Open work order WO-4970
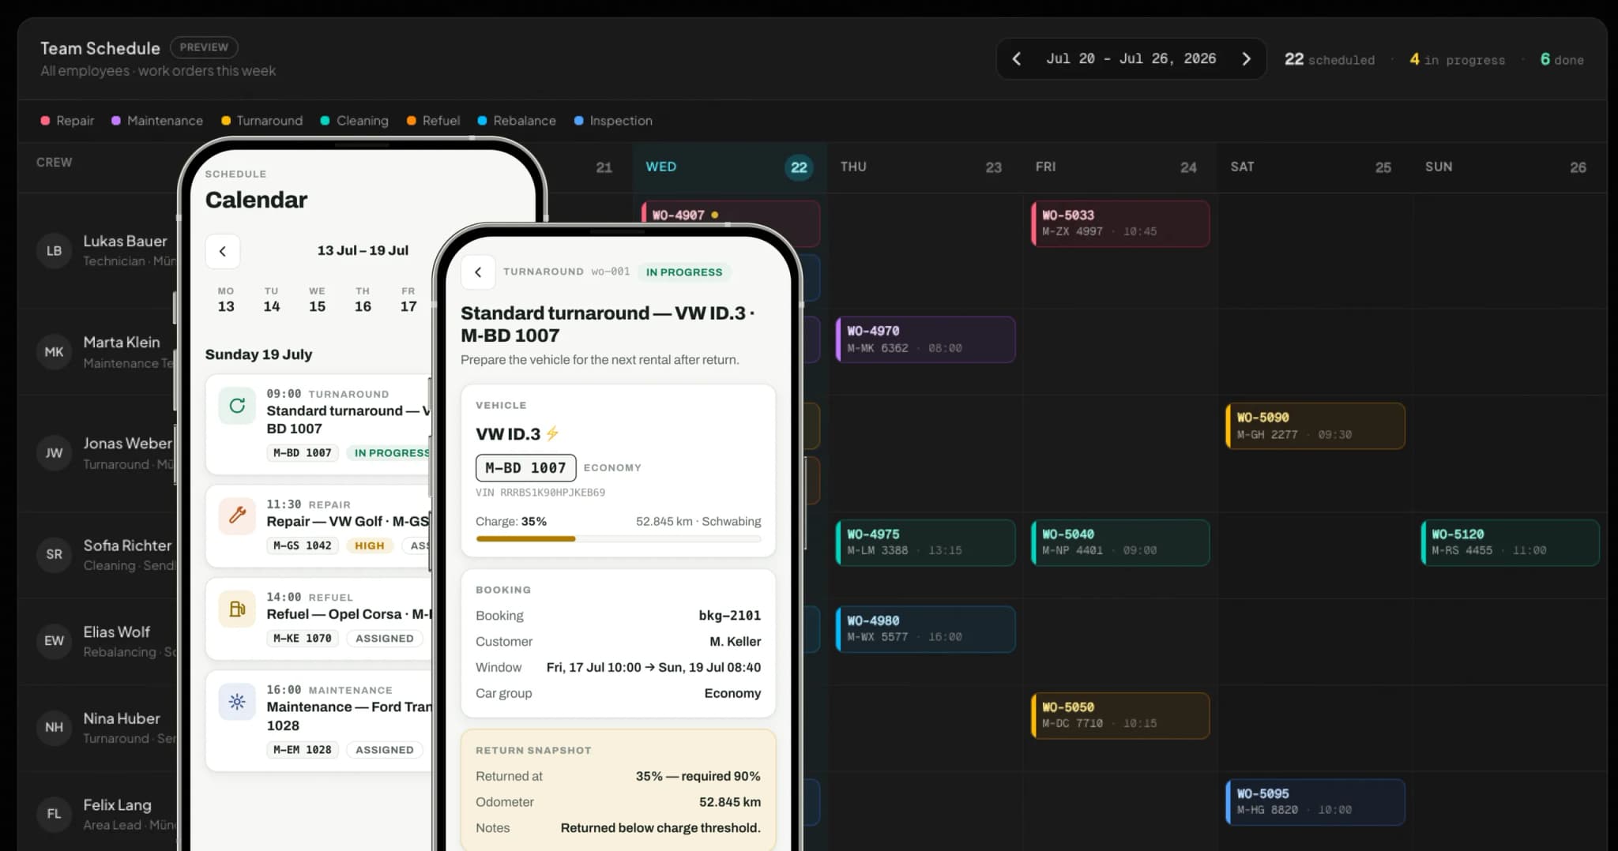This screenshot has height=851, width=1618. [x=926, y=339]
